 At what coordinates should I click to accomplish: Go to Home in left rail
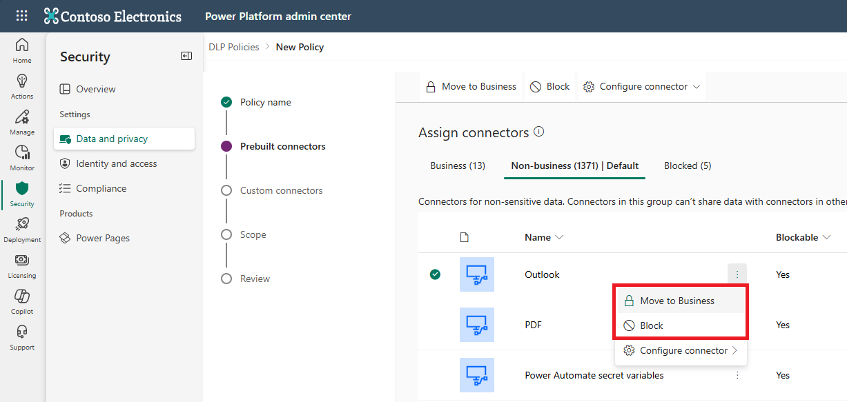click(x=22, y=51)
